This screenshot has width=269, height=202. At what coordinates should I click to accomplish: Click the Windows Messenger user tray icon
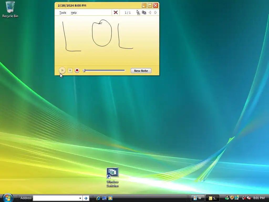[x=227, y=198]
